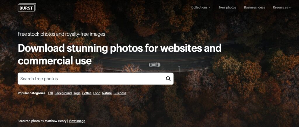Open the Nature photos category
Screen dimensions: 299x127
tap(107, 93)
